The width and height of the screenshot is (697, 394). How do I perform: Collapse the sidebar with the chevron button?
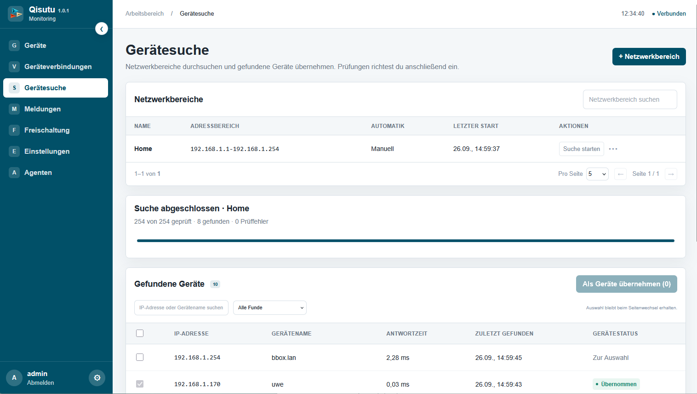pyautogui.click(x=102, y=29)
